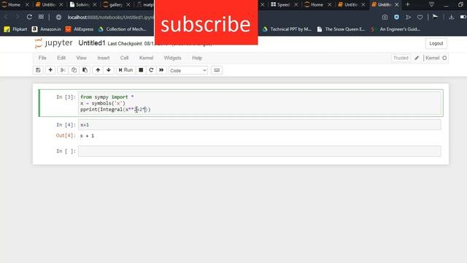Click the empty In [ ] code cell
Image resolution: width=467 pixels, height=263 pixels.
coord(260,151)
